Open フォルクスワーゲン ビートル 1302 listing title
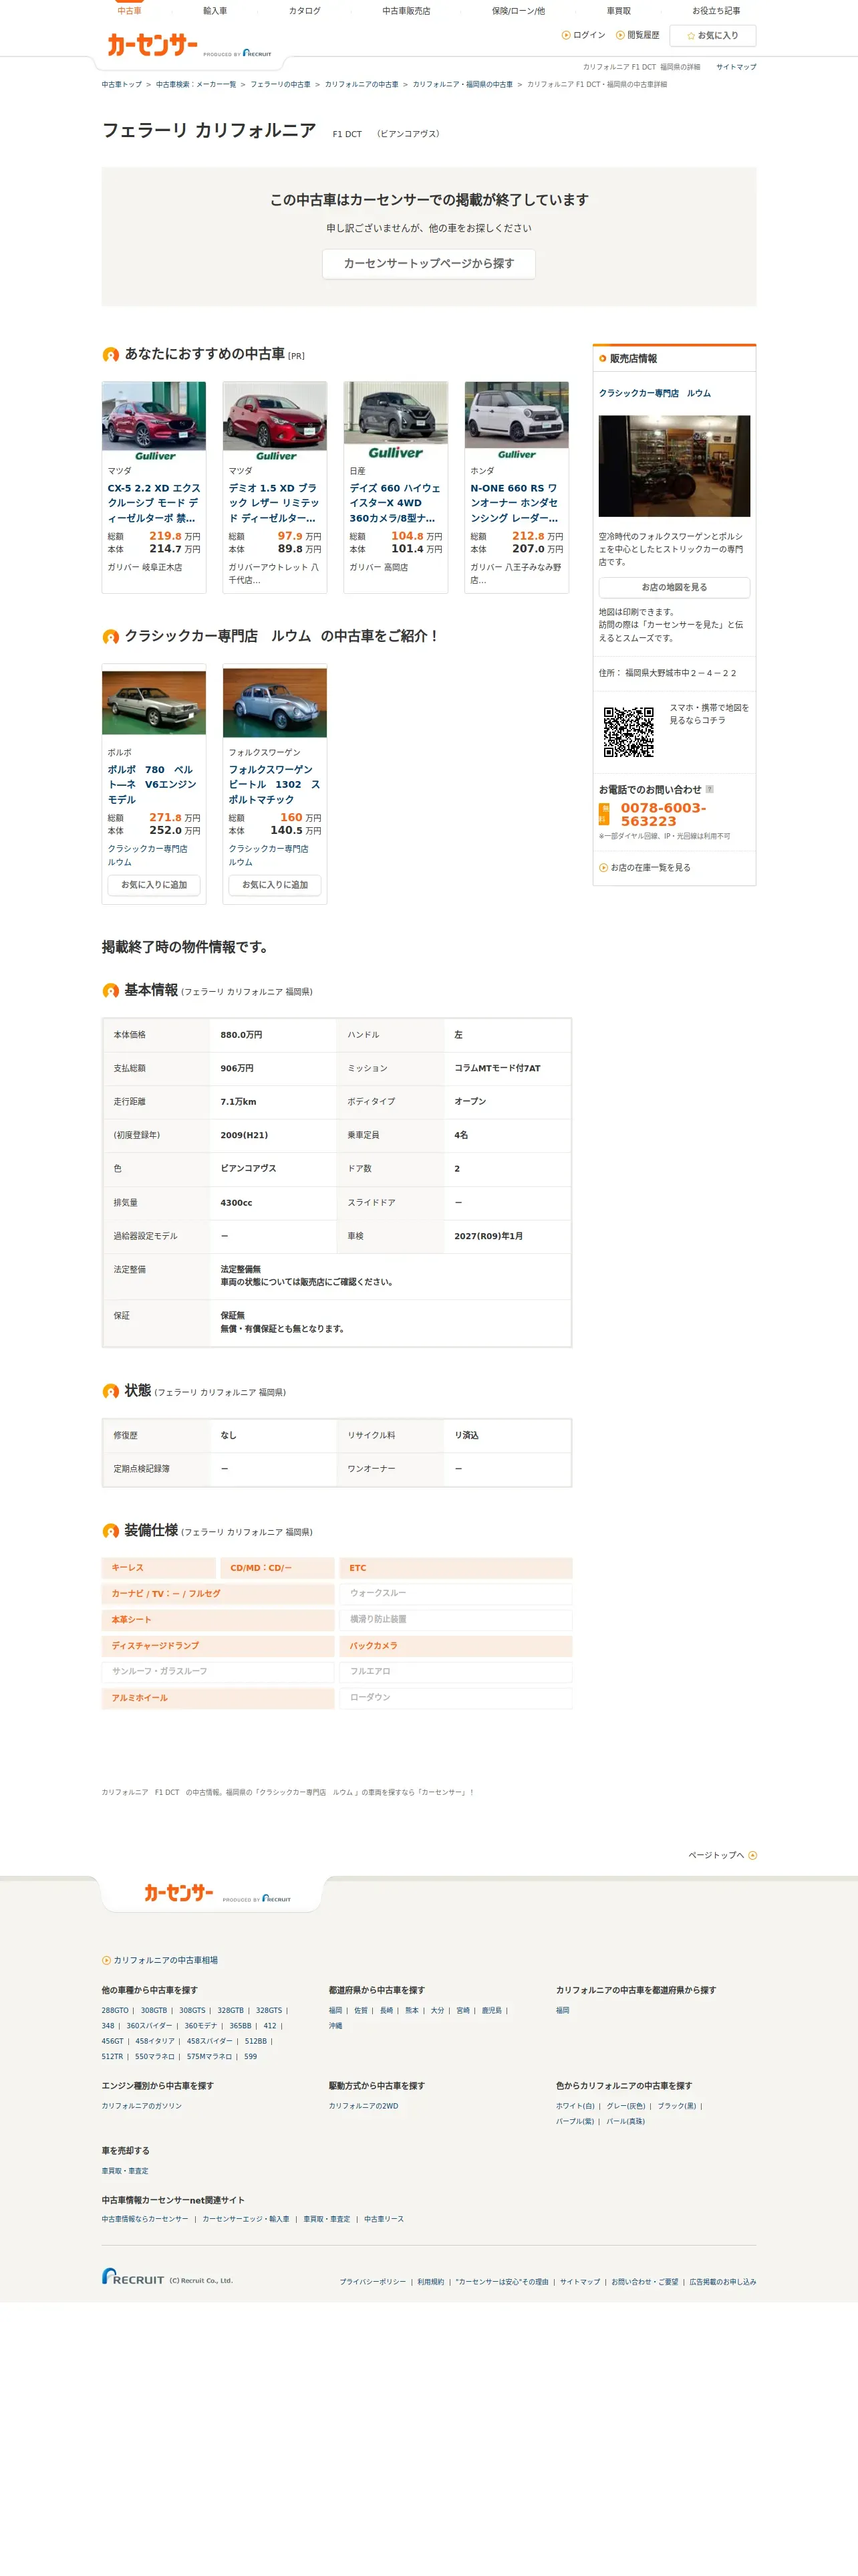Image resolution: width=858 pixels, height=2576 pixels. click(x=275, y=785)
